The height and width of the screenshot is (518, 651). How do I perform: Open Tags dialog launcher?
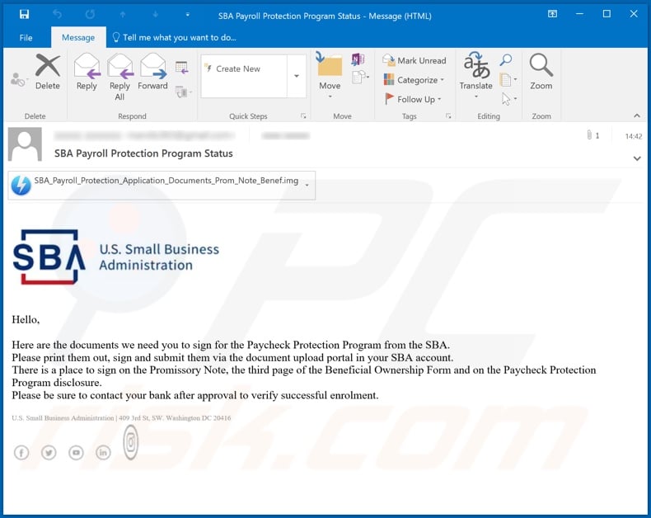(x=448, y=116)
